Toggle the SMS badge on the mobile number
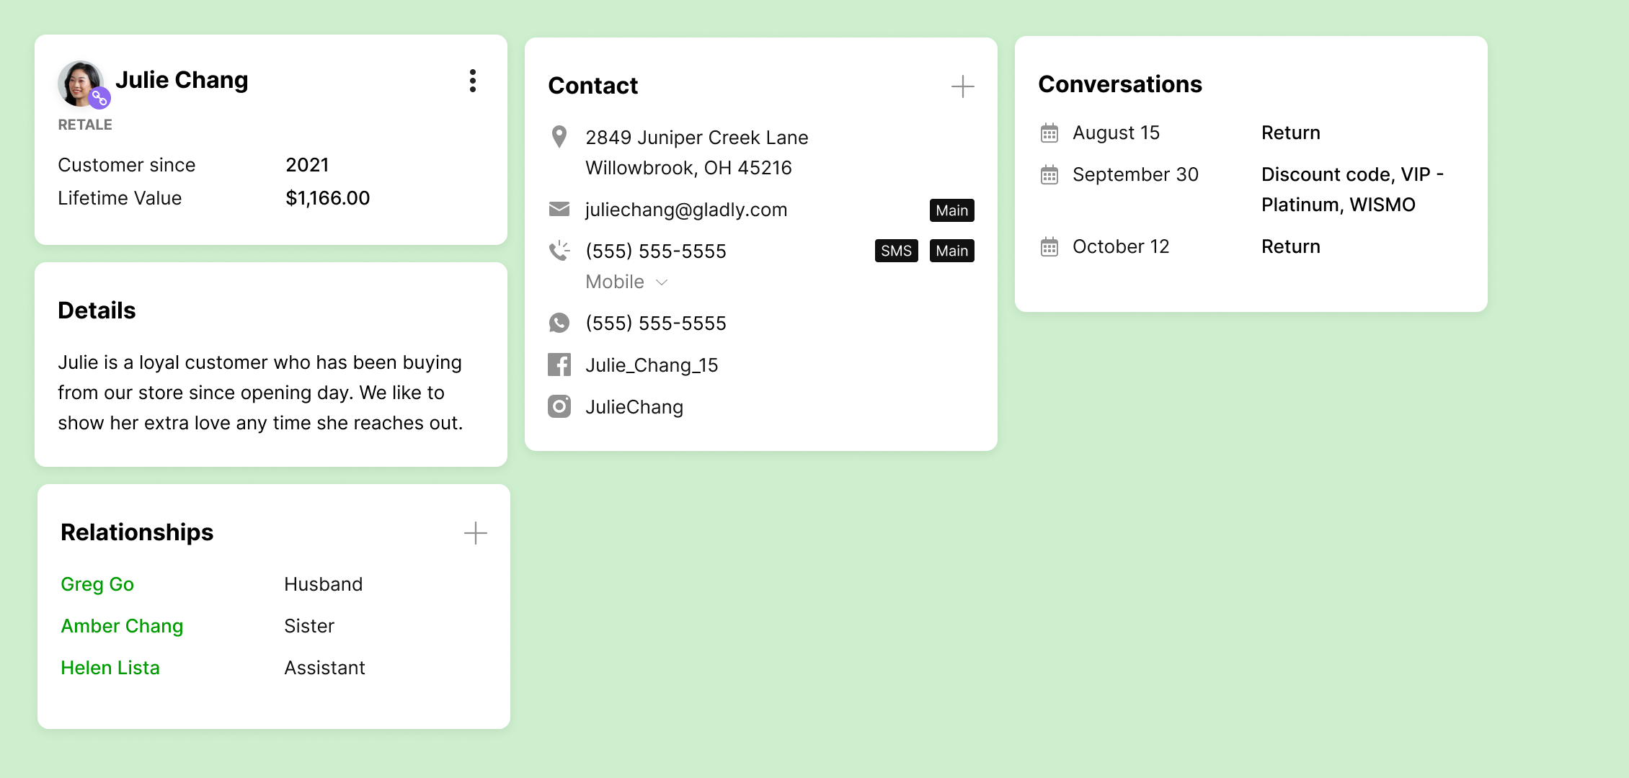The width and height of the screenshot is (1629, 778). click(x=896, y=251)
